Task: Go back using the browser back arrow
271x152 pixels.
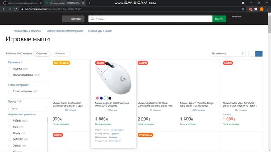Action: click(4, 9)
